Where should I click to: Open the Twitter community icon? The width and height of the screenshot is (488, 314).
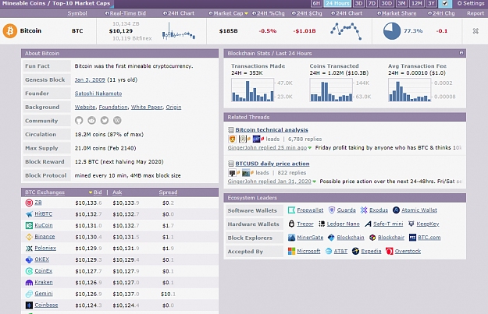(105, 121)
